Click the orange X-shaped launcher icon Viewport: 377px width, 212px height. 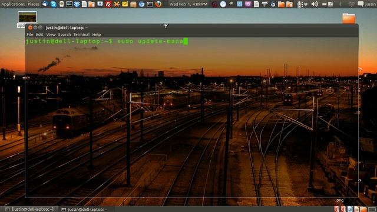pyautogui.click(x=117, y=4)
